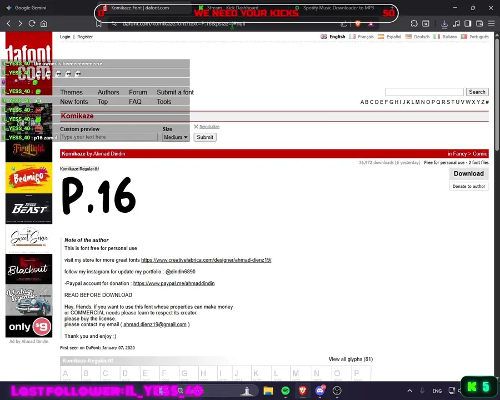Open the Speed Beast font ad thumbnail

pyautogui.click(x=29, y=209)
